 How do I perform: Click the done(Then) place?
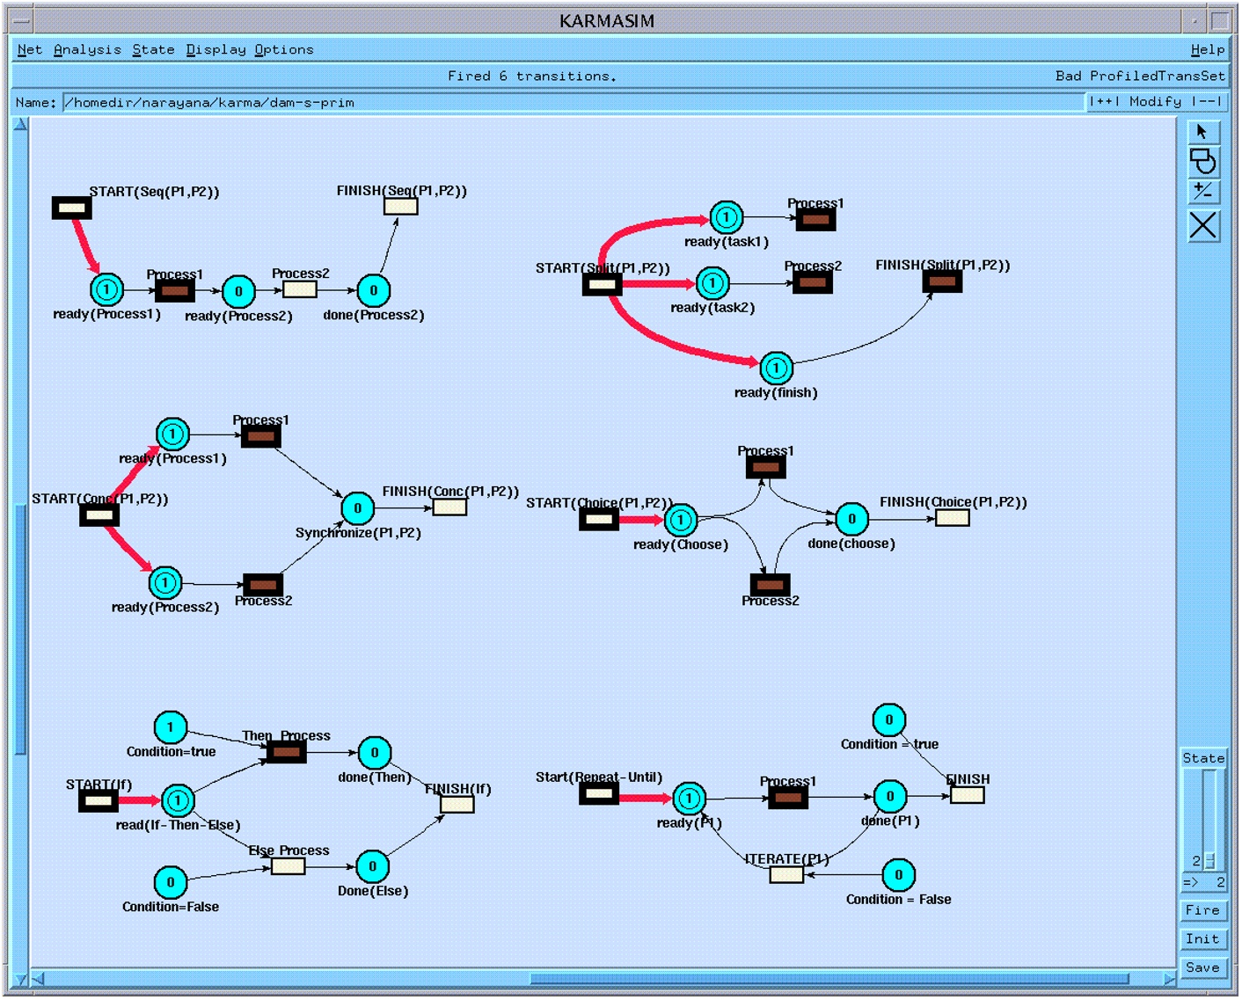click(375, 753)
